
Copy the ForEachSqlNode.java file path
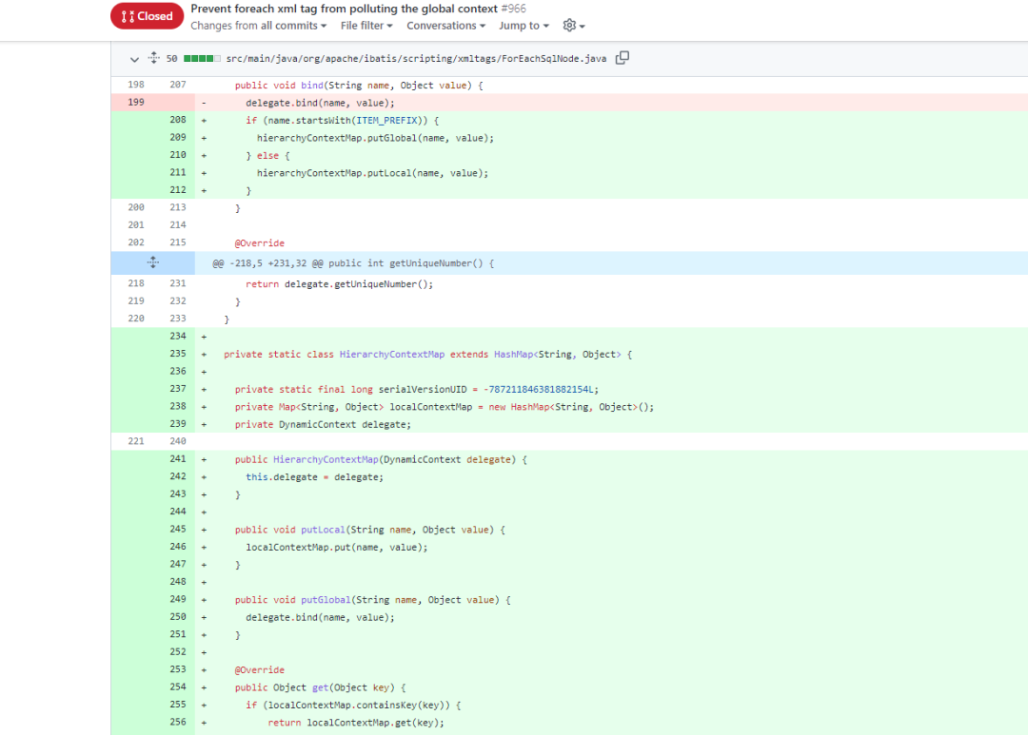point(623,58)
